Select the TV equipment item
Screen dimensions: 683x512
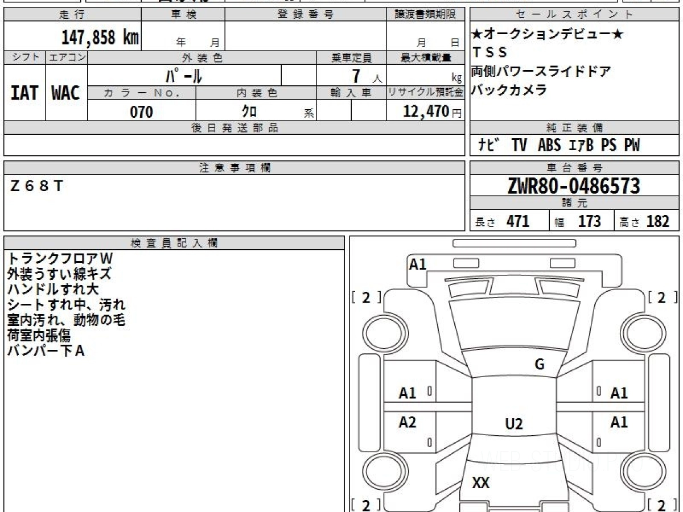coord(519,146)
